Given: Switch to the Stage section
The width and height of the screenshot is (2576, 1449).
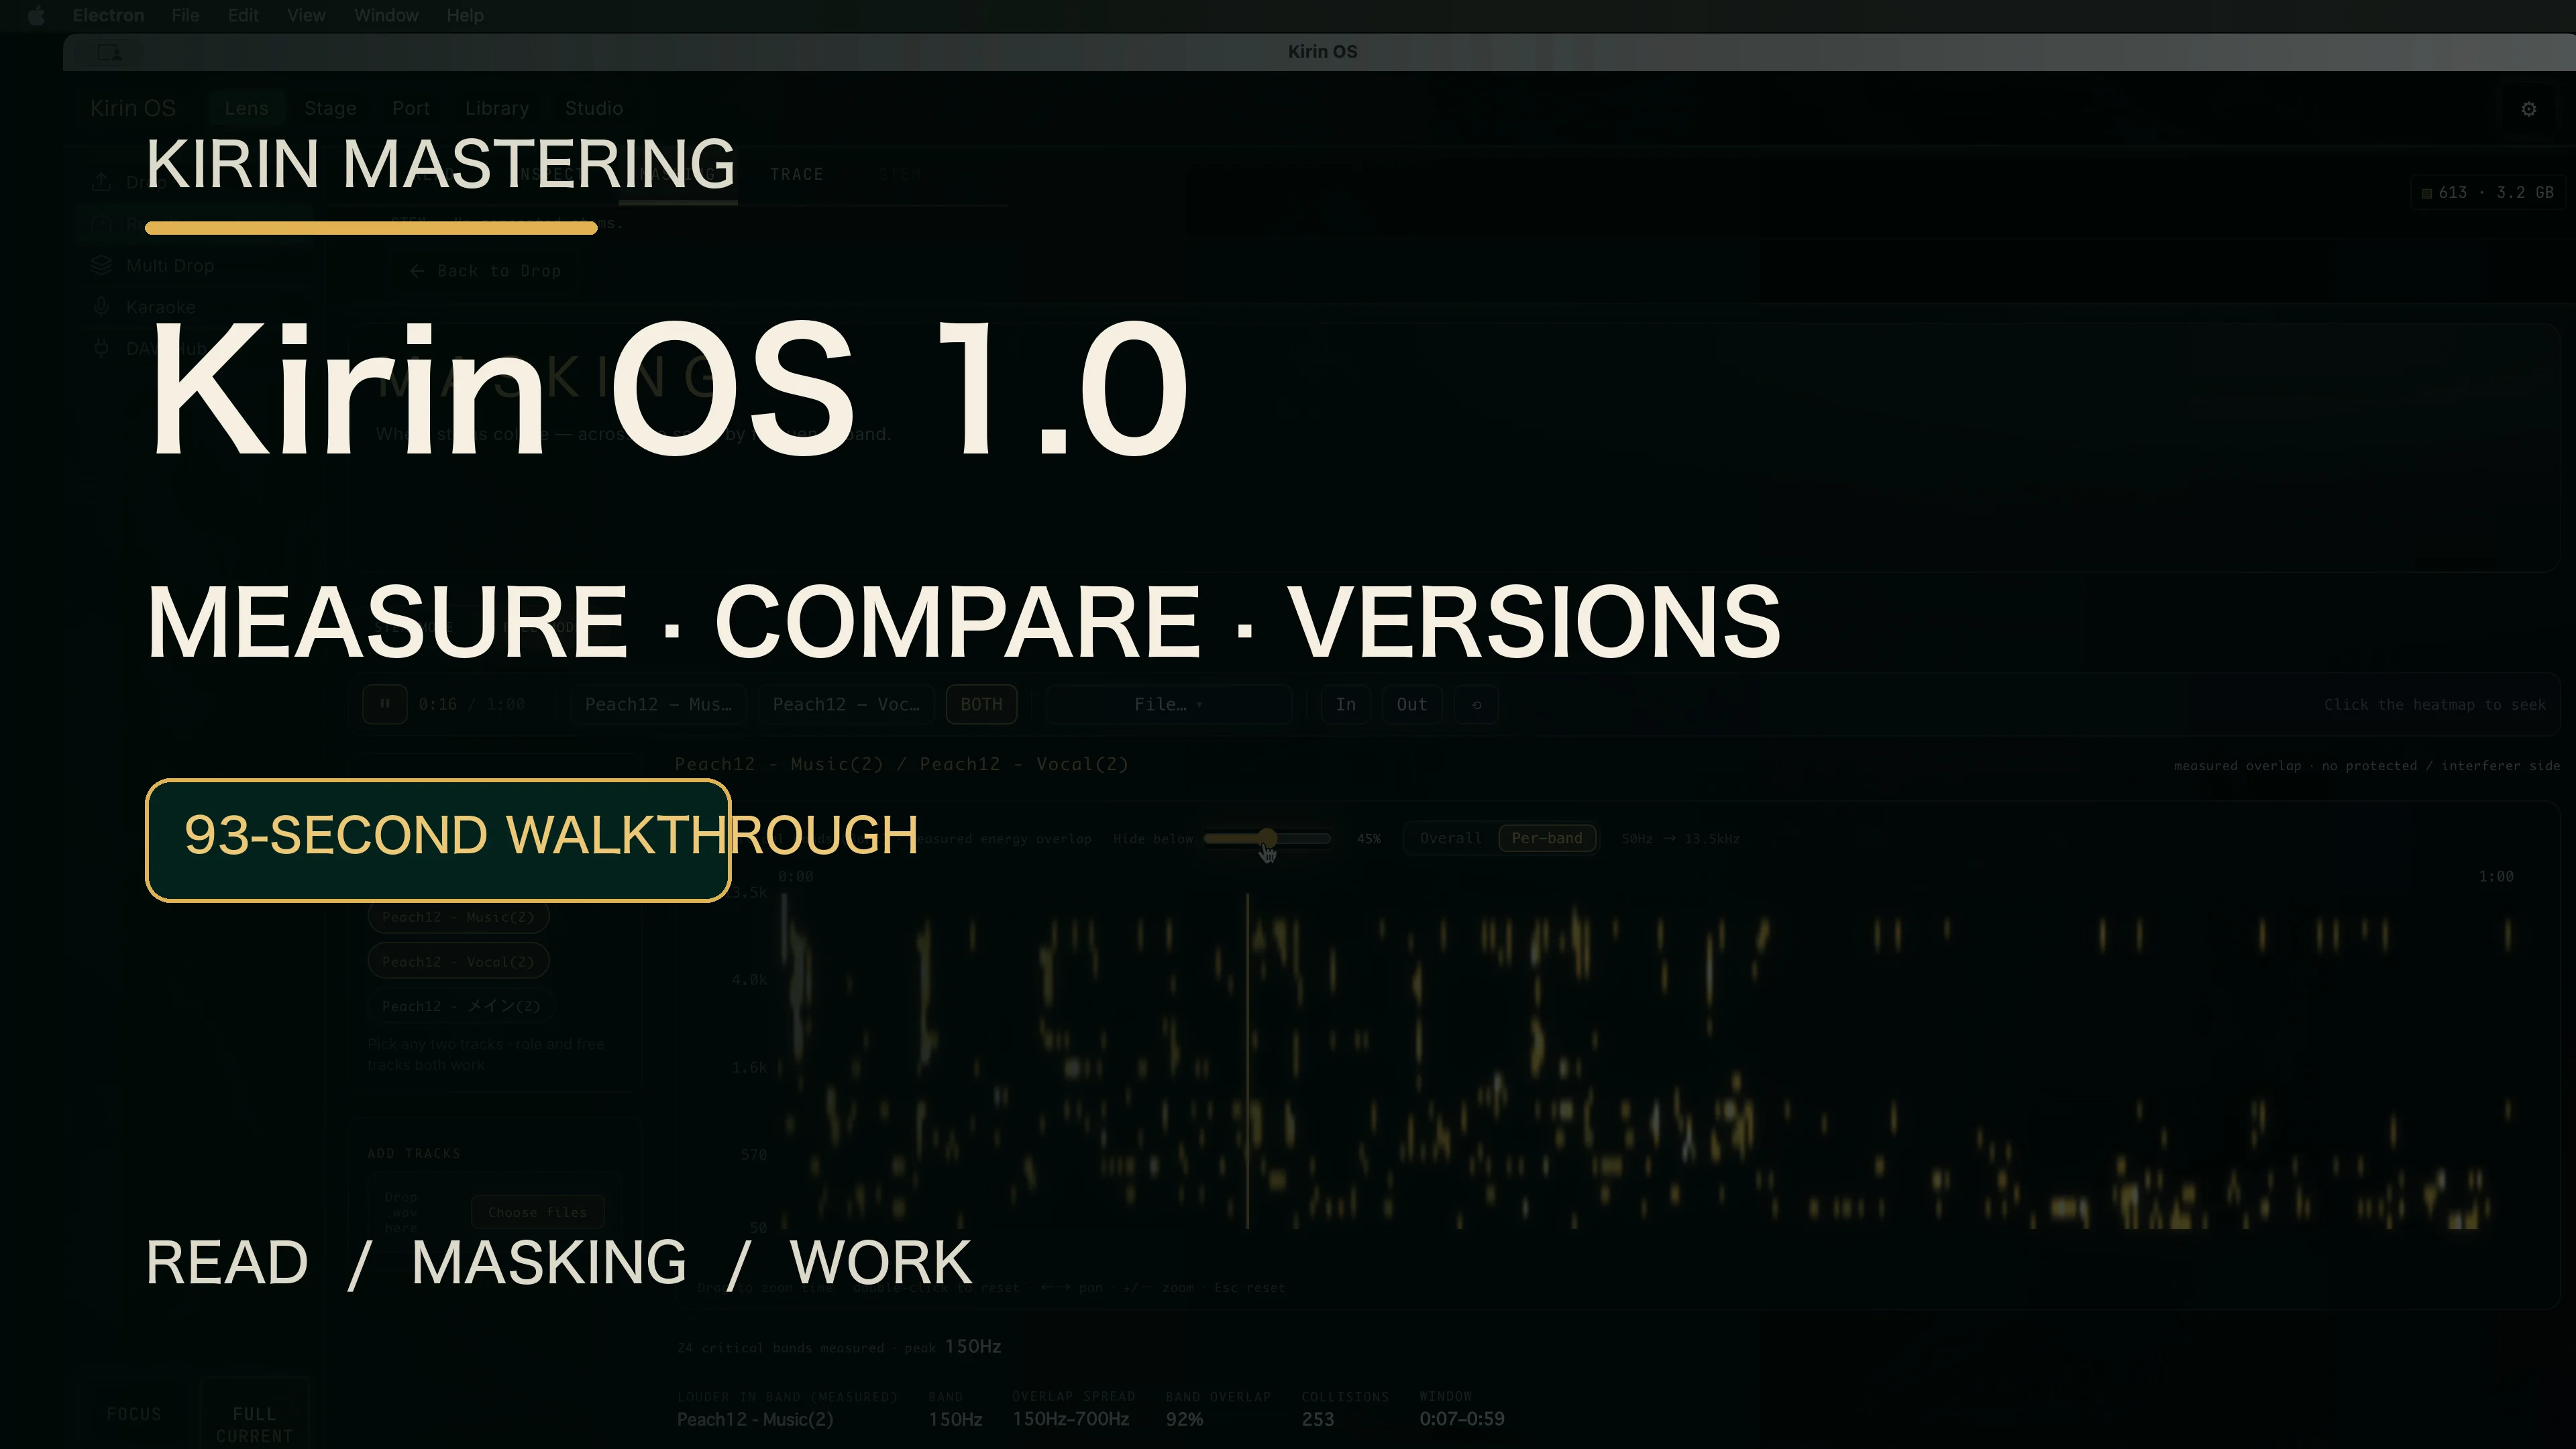Looking at the screenshot, I should [x=330, y=108].
